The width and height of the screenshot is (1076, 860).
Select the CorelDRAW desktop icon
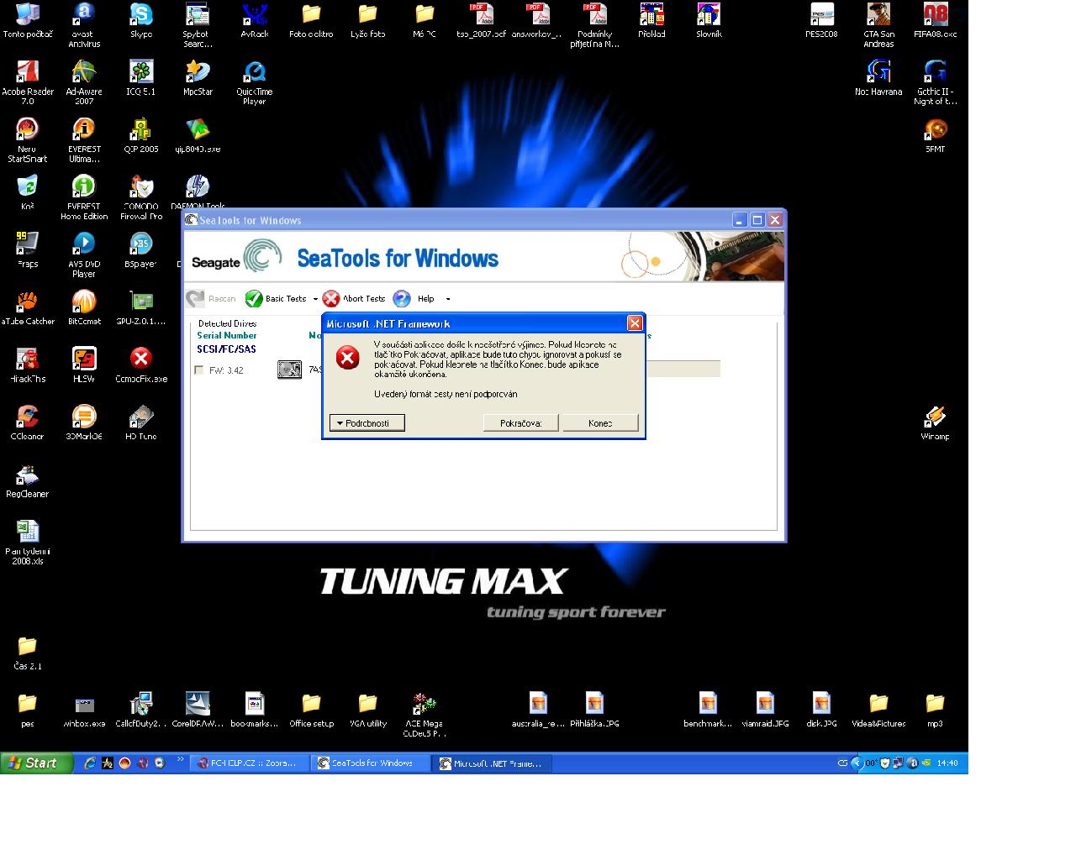pos(198,710)
